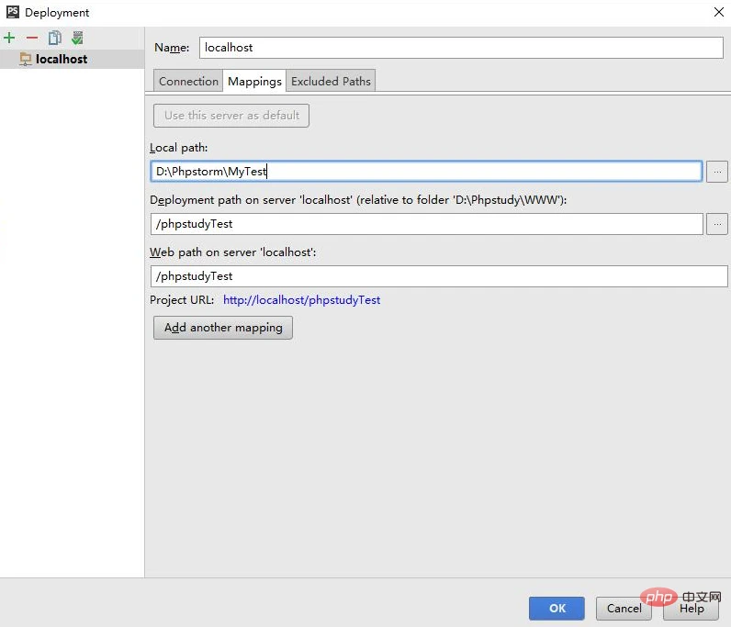
Task: Confirm the dialog with the OK button
Action: click(557, 608)
